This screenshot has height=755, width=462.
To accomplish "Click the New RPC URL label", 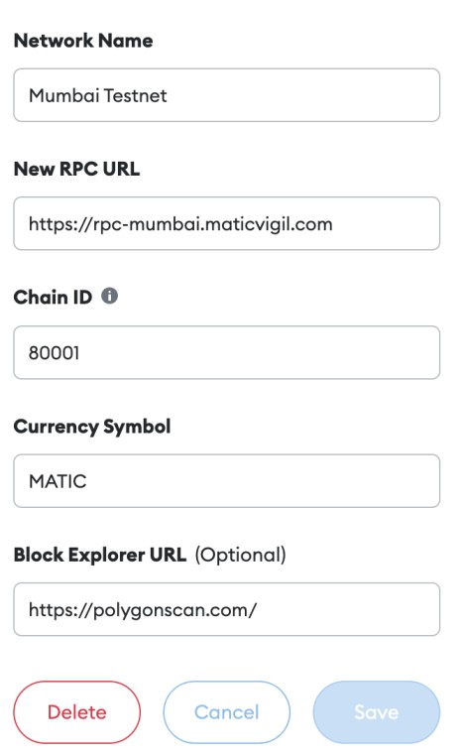I will (x=76, y=169).
